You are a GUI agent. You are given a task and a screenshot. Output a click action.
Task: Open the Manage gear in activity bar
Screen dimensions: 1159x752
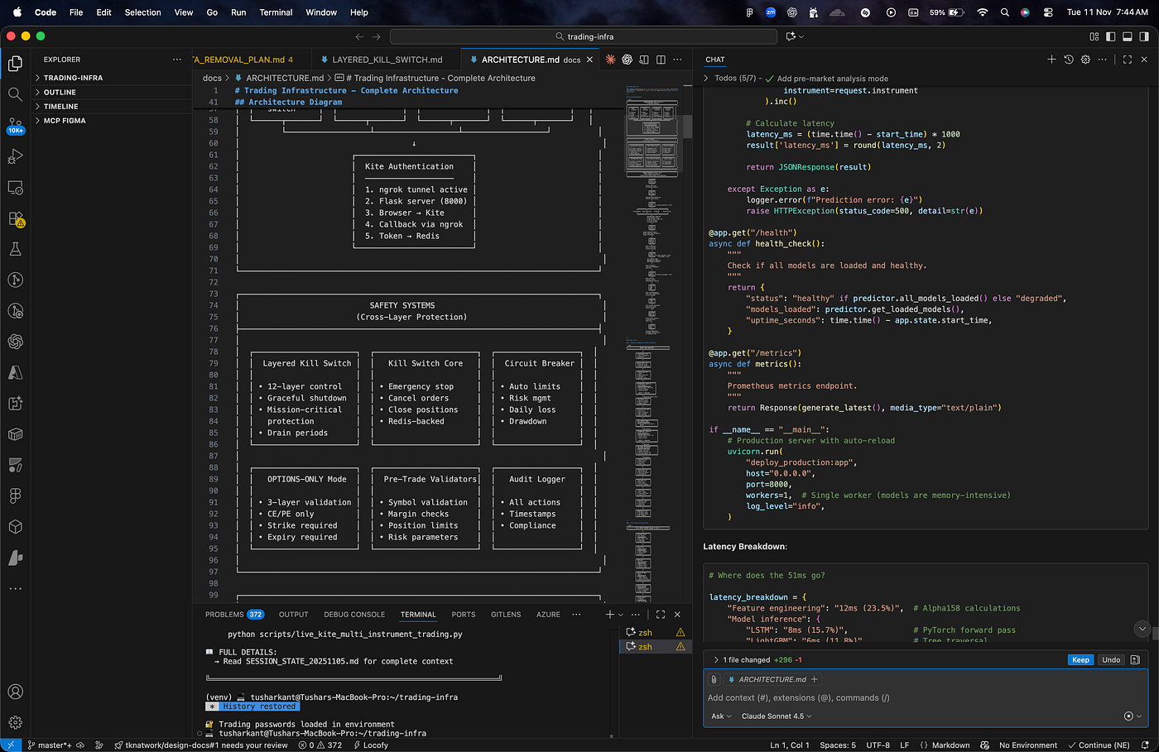(x=15, y=722)
